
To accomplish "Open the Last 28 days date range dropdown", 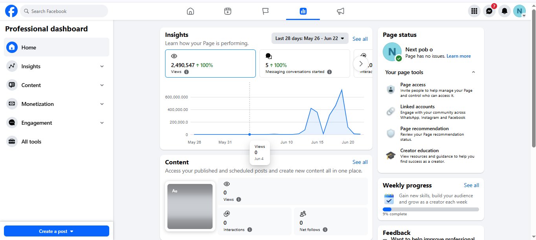I will pos(310,38).
